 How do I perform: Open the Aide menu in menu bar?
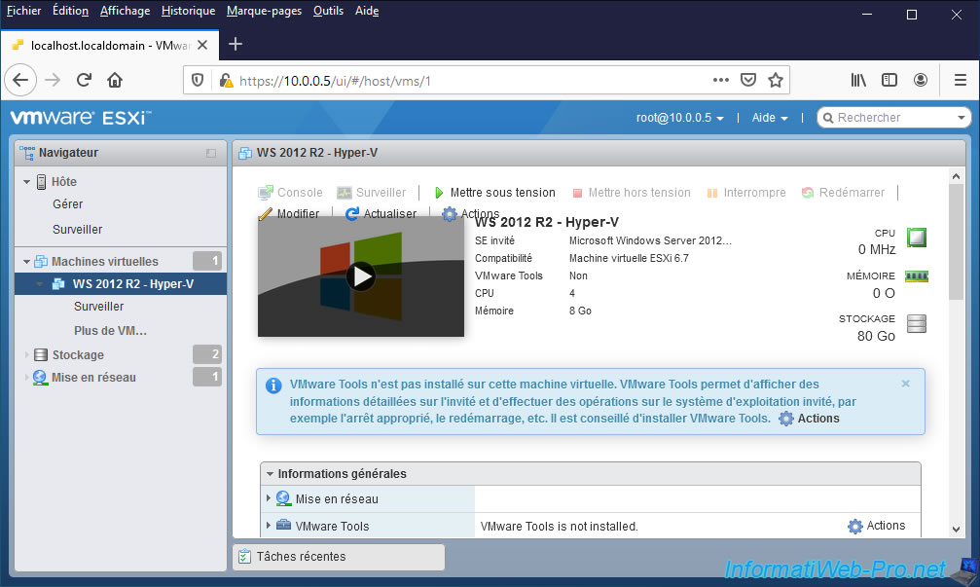click(x=367, y=11)
